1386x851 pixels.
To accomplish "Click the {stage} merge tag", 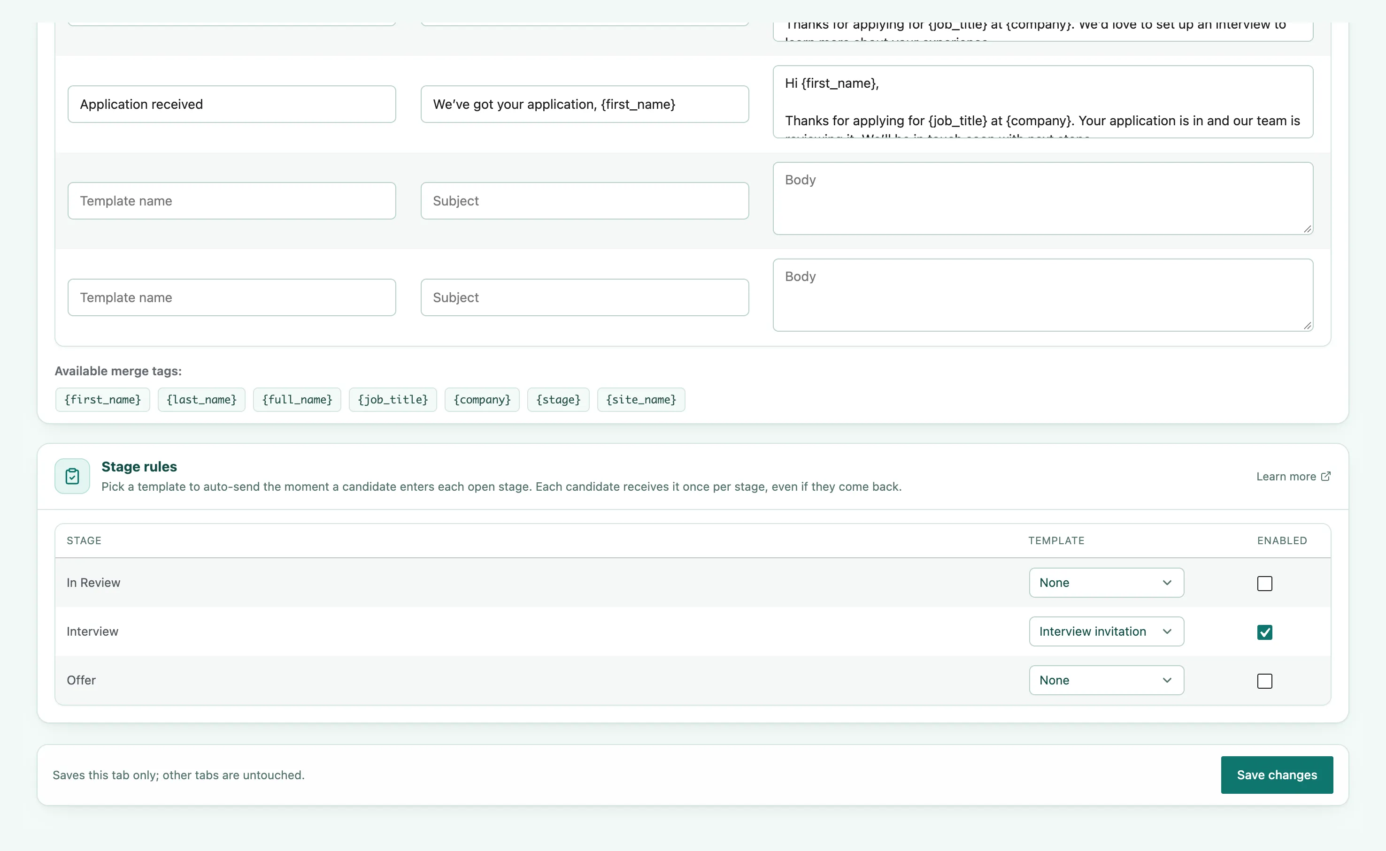I will [x=558, y=400].
